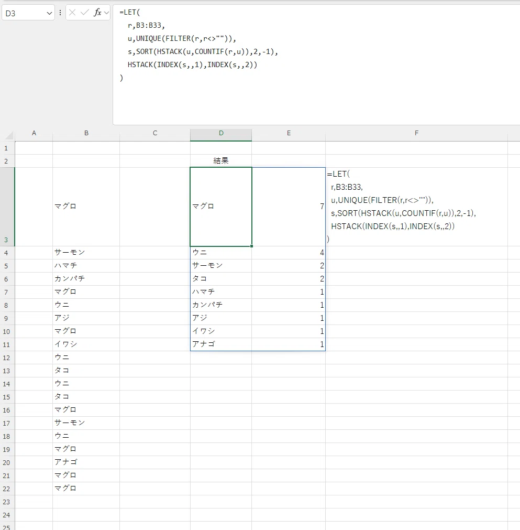The width and height of the screenshot is (520, 530).
Task: Select row 3 header
Action: click(7, 207)
